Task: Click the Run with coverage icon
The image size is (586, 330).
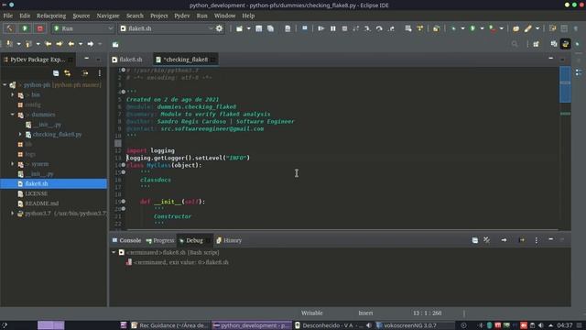Action: point(493,28)
